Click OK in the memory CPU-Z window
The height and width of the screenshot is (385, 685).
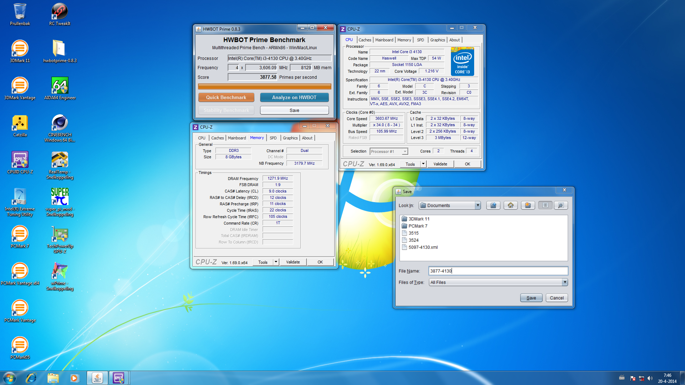coord(320,262)
